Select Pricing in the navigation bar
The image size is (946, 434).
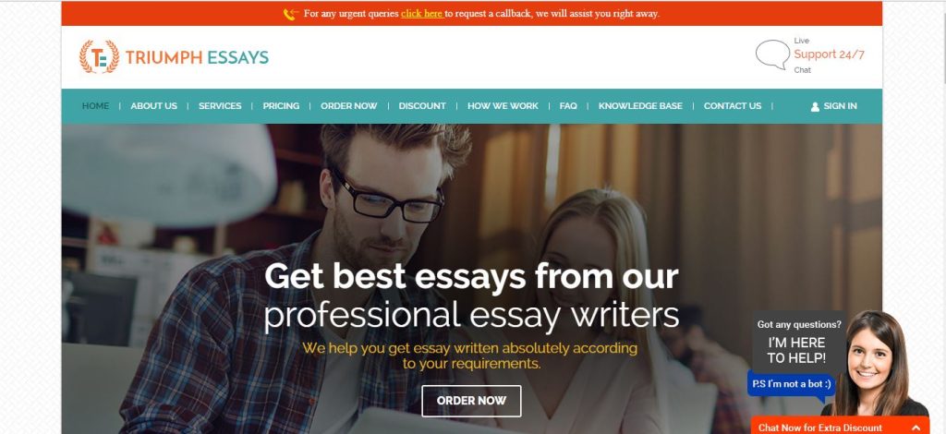(x=281, y=105)
